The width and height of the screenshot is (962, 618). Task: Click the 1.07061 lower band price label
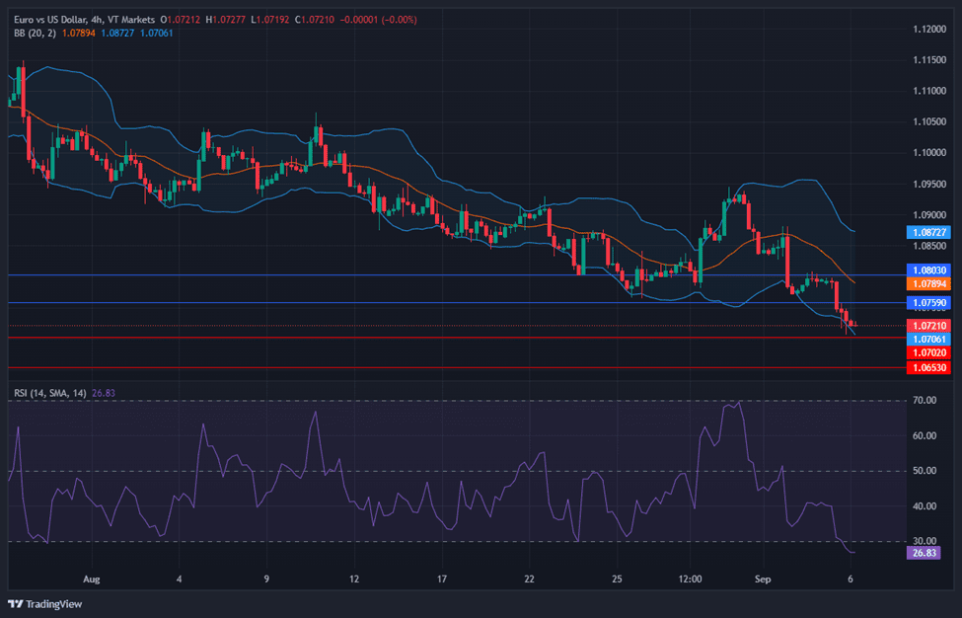click(927, 339)
